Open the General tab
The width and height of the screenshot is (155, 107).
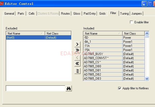click(x=9, y=14)
